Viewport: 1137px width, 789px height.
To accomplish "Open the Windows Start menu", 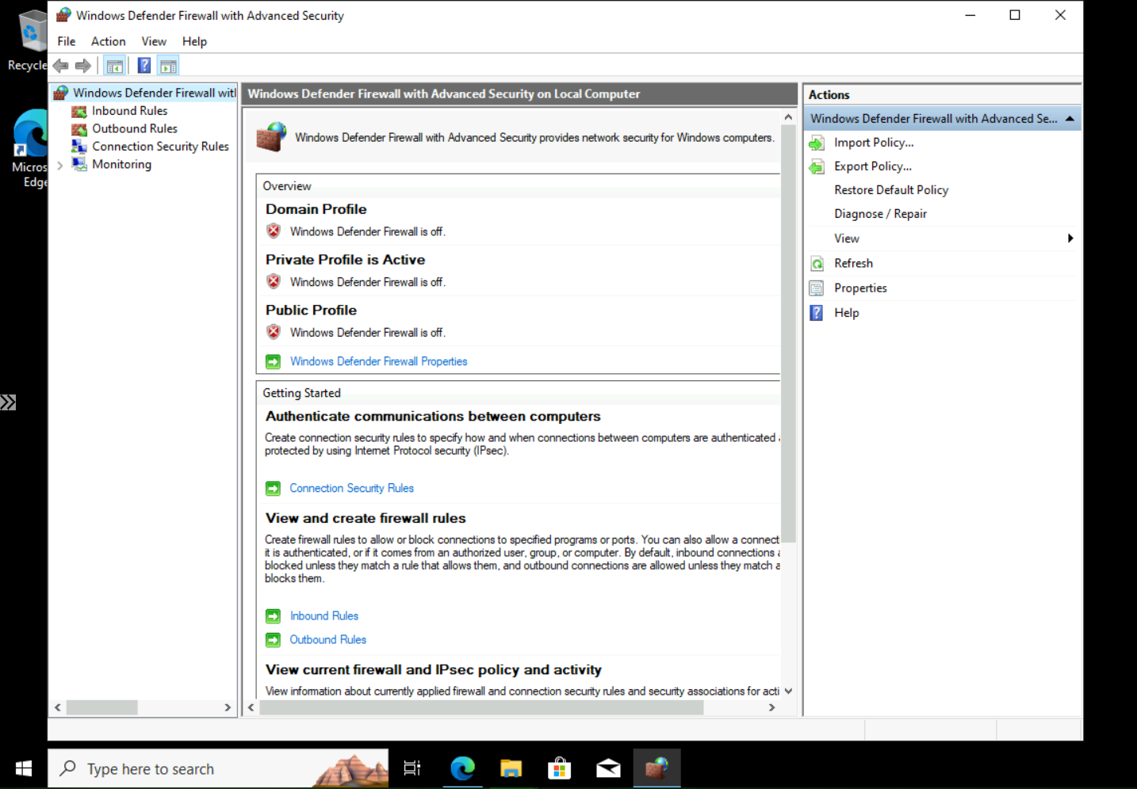I will [x=24, y=768].
